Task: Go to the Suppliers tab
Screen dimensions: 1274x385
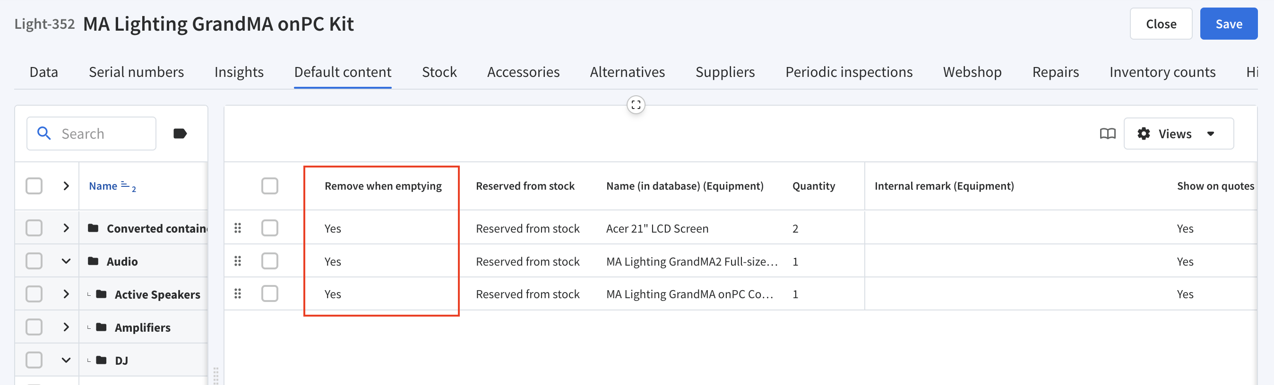Action: point(725,72)
